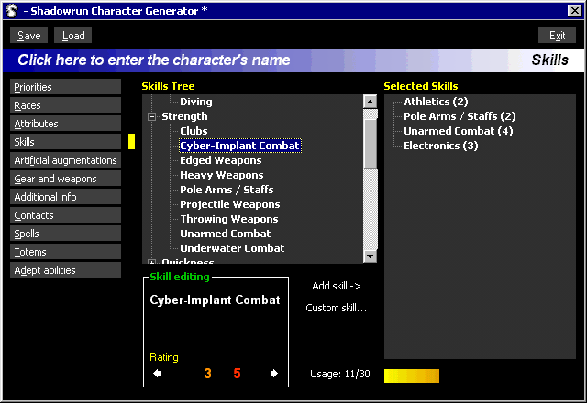Switch to the Attributes section

pyautogui.click(x=66, y=124)
